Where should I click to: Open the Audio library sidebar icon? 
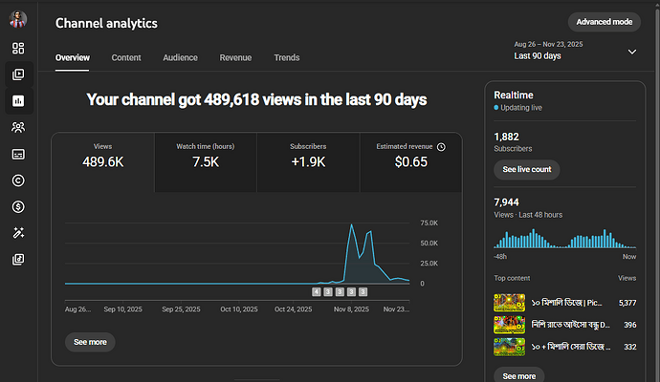18,259
